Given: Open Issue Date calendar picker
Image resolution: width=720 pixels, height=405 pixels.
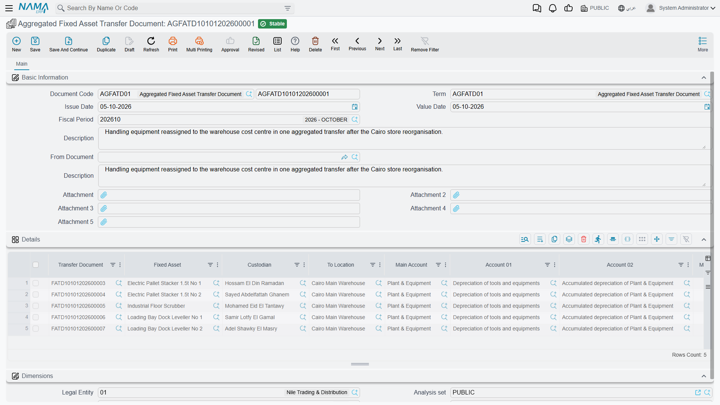Looking at the screenshot, I should (355, 107).
